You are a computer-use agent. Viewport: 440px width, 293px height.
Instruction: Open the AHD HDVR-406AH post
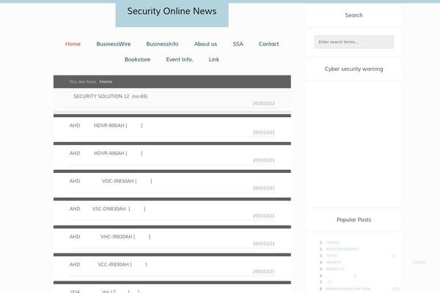(106, 153)
